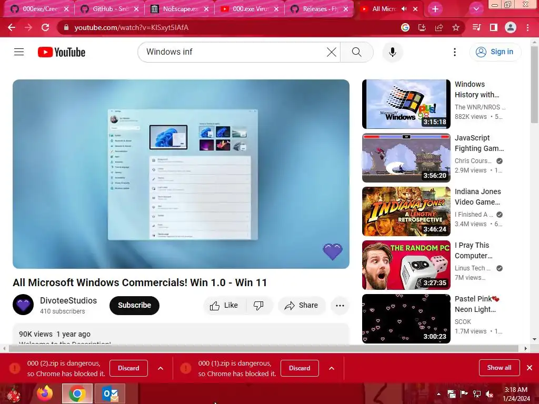Click Chrome in the taskbar

point(77,393)
